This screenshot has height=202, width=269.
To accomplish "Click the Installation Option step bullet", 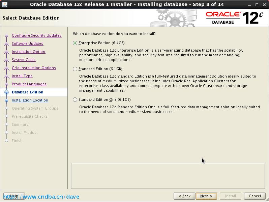I will [x=6, y=52].
